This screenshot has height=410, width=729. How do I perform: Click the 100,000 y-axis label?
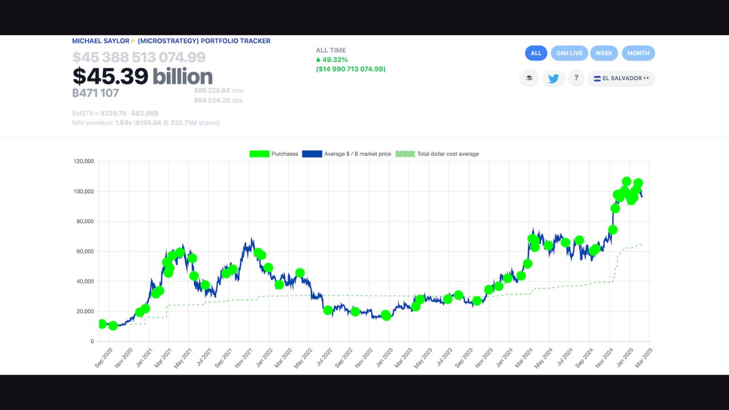point(84,191)
